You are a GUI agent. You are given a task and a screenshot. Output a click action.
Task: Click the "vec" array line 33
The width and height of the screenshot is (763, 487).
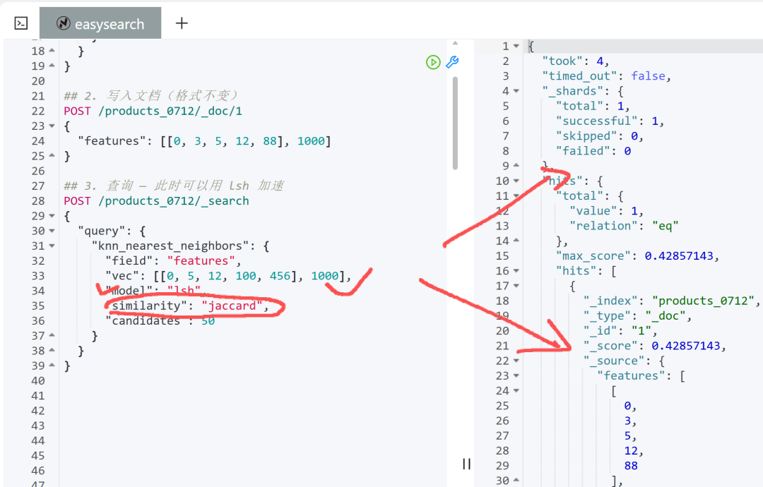tap(228, 276)
